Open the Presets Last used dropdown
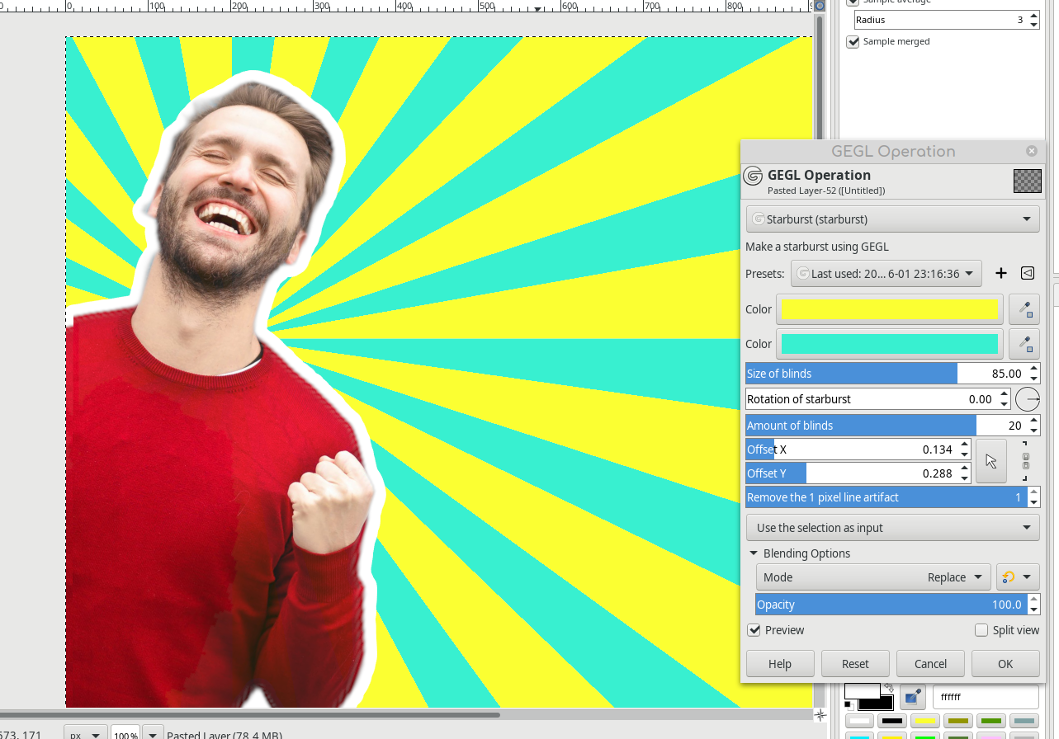 pyautogui.click(x=886, y=274)
